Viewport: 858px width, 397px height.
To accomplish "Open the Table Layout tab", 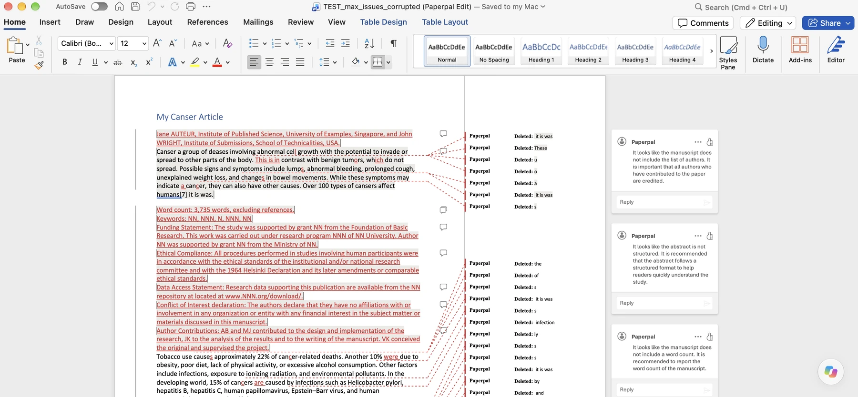I will point(445,22).
